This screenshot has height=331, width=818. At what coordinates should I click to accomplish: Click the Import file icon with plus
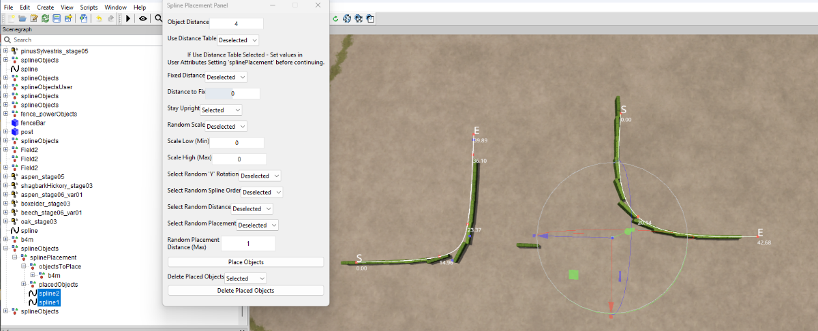[83, 18]
